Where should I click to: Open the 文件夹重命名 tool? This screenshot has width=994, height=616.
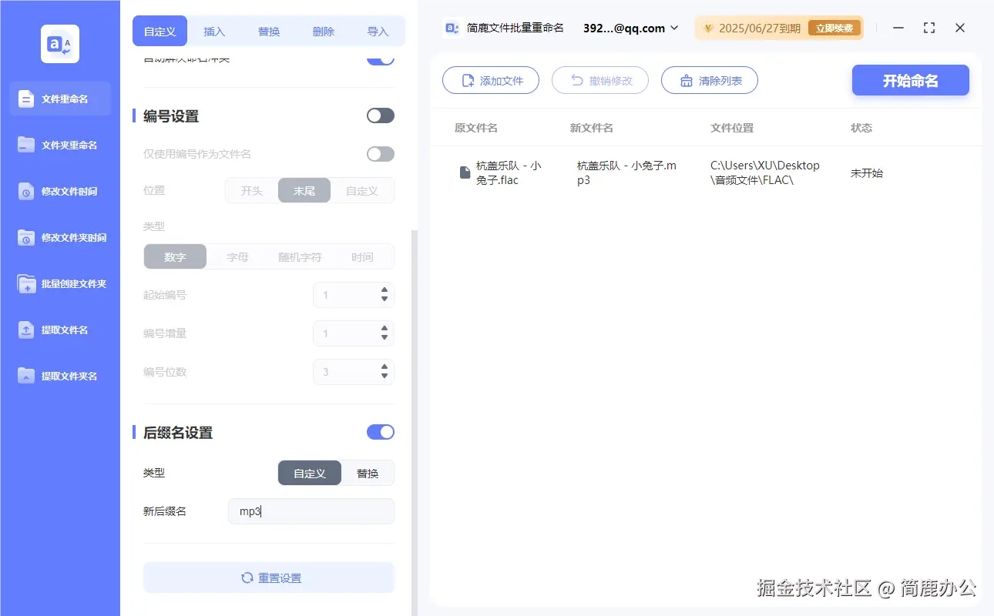pyautogui.click(x=59, y=145)
